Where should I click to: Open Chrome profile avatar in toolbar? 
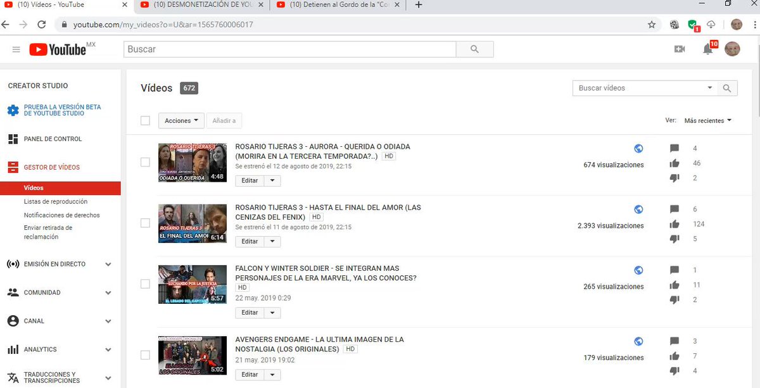tap(737, 25)
